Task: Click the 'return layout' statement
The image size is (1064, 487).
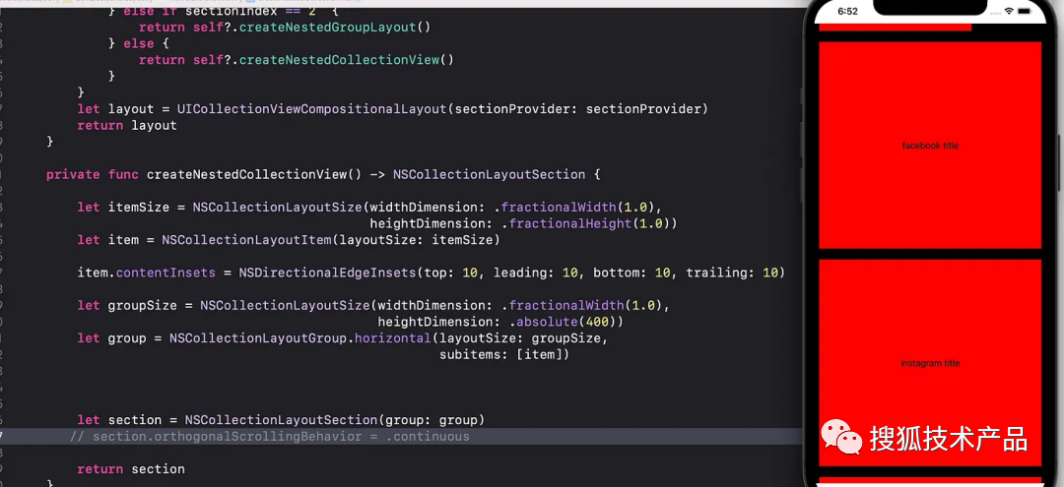Action: click(x=127, y=125)
